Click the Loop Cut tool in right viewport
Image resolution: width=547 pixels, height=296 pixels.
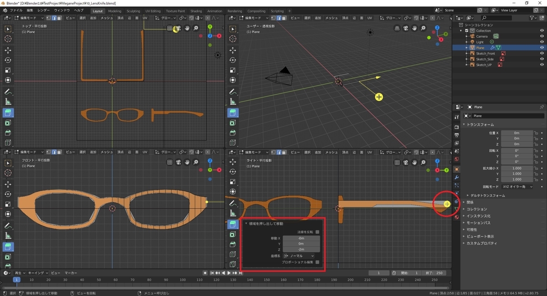coord(232,255)
